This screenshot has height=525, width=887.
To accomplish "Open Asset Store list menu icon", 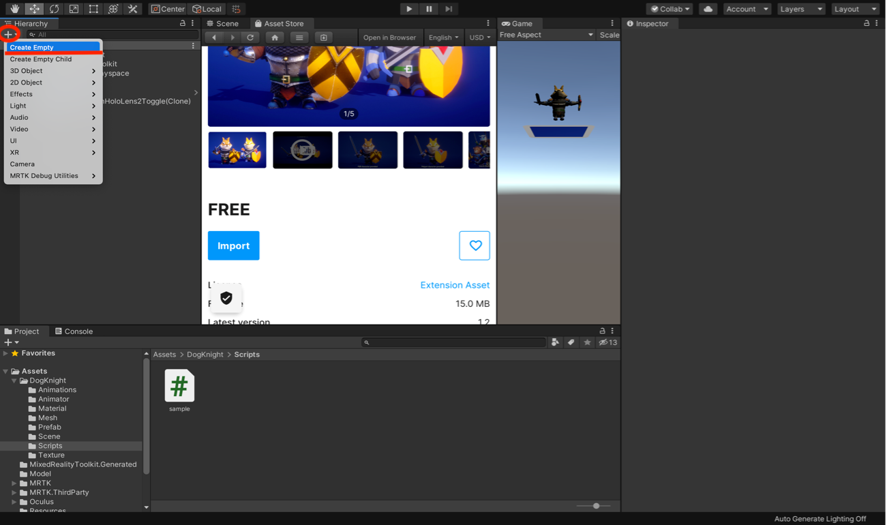I will 299,37.
